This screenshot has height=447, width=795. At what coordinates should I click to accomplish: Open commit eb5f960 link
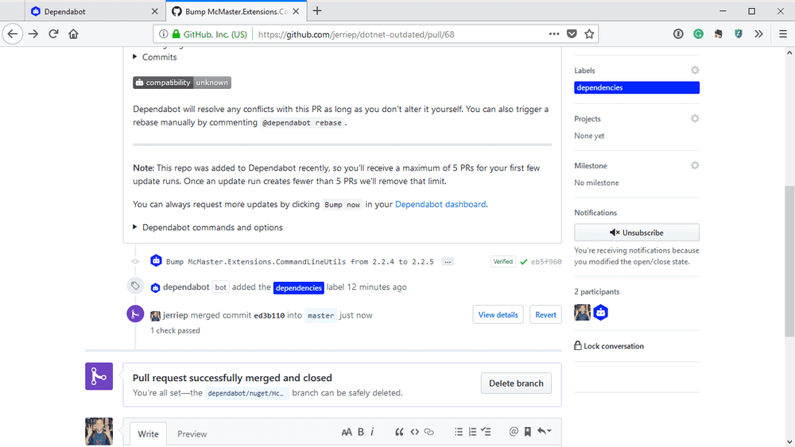[546, 262]
